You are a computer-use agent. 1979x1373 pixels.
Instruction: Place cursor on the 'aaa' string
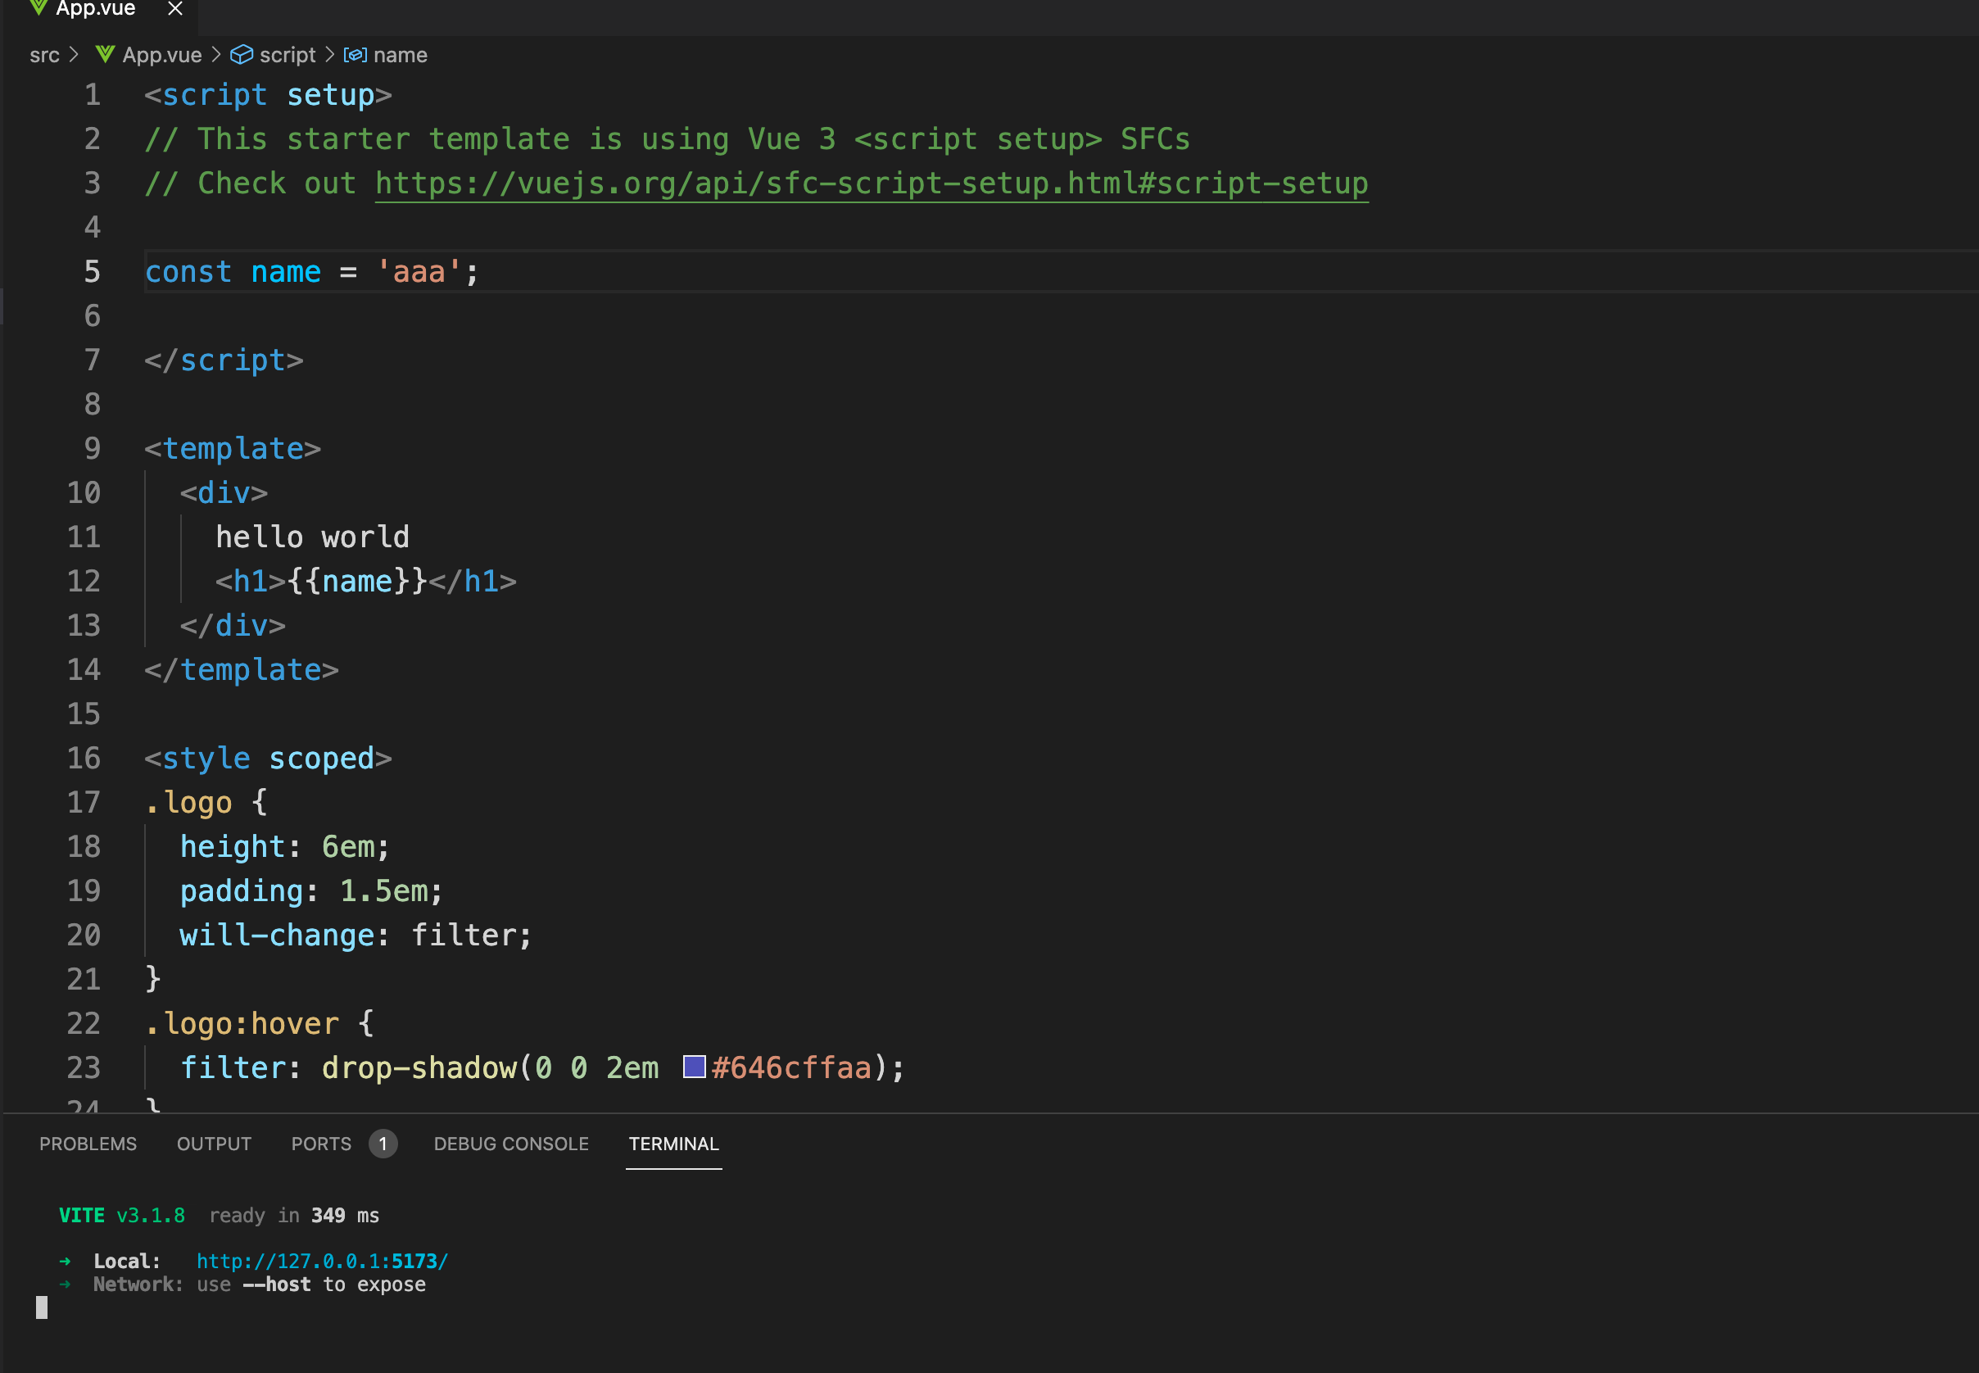pyautogui.click(x=419, y=272)
